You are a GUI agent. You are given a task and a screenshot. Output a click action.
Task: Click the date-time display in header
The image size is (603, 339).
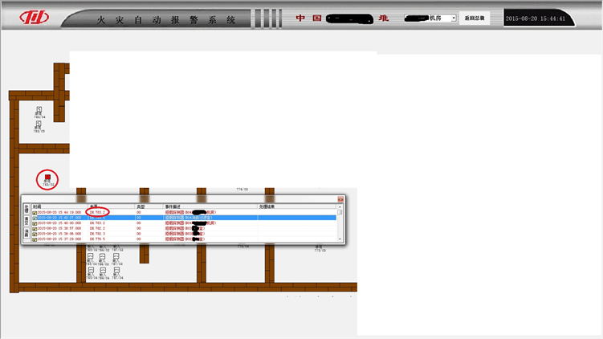click(536, 18)
